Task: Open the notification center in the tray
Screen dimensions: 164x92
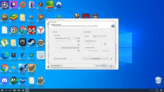Action: 161,90
